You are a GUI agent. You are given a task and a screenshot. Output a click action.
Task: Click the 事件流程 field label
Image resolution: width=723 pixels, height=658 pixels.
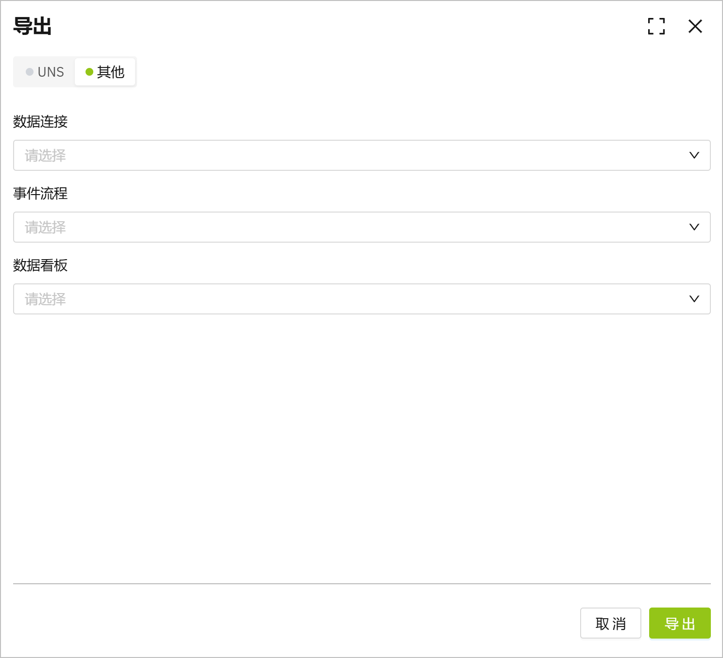[x=40, y=194]
